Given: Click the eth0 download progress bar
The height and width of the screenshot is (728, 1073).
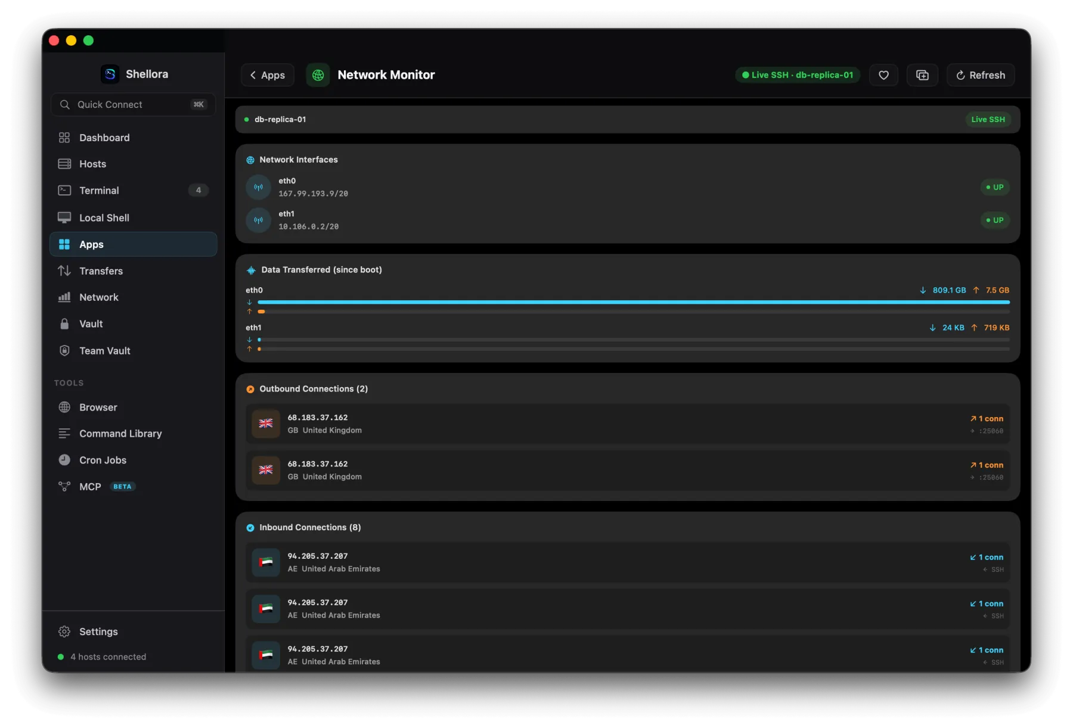Looking at the screenshot, I should 634,302.
